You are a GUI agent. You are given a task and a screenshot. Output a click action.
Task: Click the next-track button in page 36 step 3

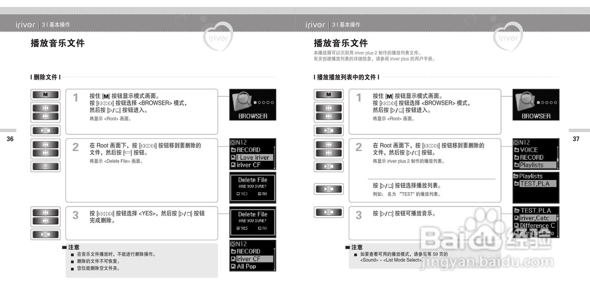click(45, 221)
